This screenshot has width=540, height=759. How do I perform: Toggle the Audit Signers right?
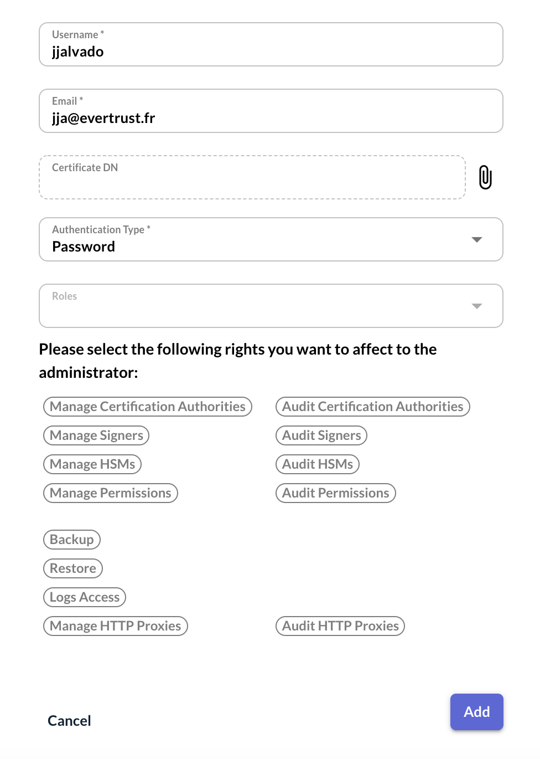321,435
